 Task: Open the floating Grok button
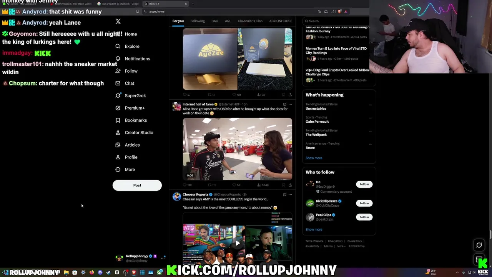[x=479, y=245]
